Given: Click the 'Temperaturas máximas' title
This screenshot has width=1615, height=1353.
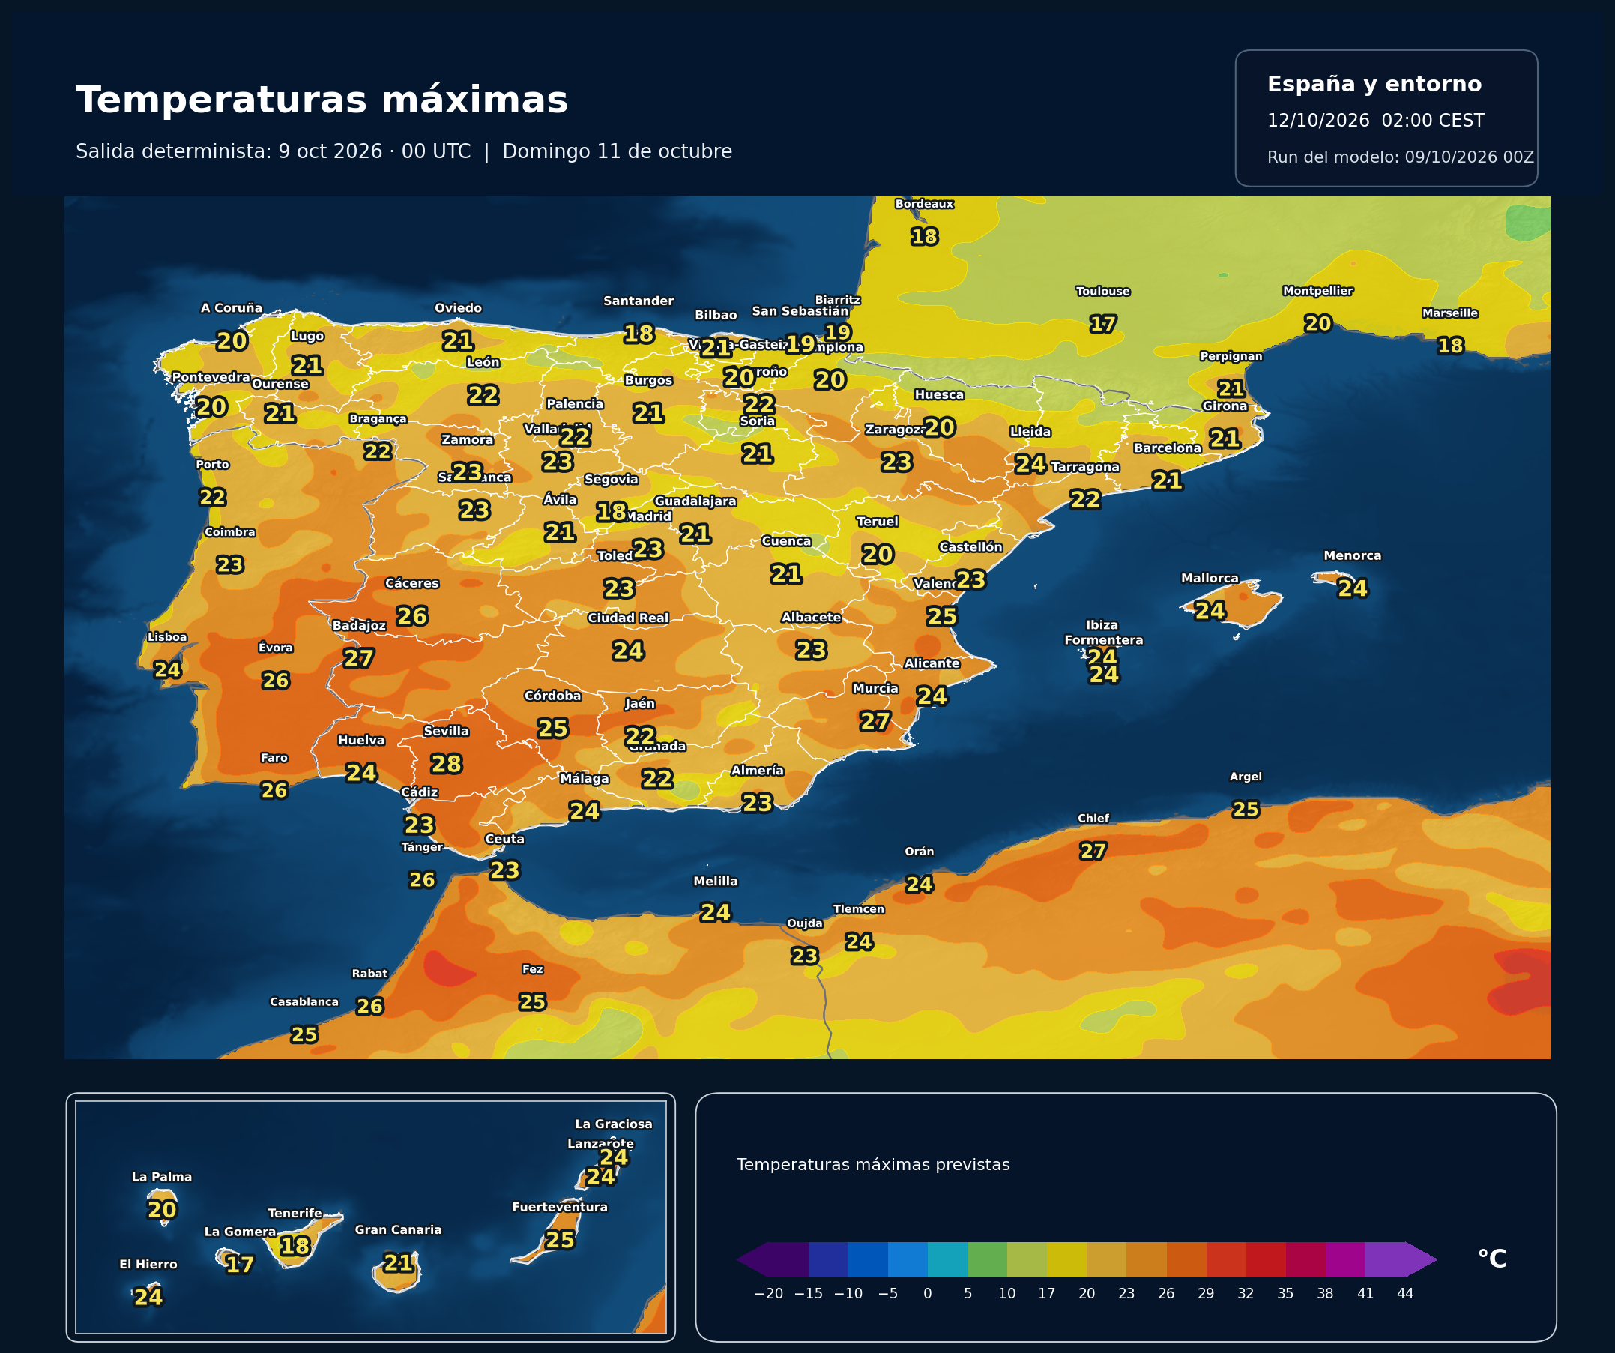Looking at the screenshot, I should pos(322,100).
